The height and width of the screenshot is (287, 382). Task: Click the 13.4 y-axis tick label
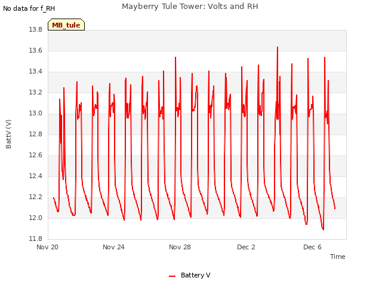(36, 72)
